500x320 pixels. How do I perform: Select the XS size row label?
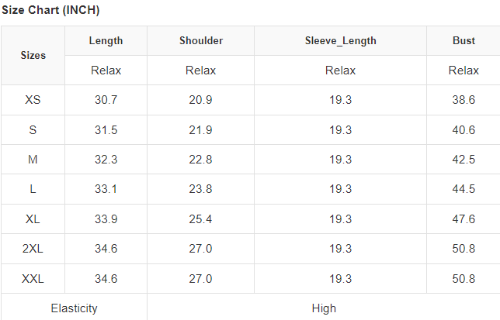click(x=33, y=100)
